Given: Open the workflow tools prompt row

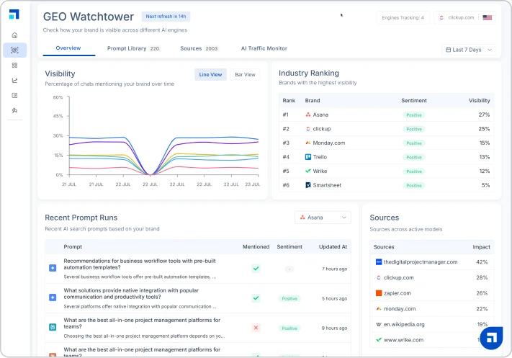Looking at the screenshot, I should click(198, 269).
